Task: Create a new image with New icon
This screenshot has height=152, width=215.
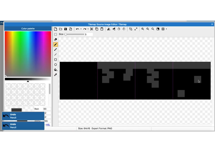Action: [x=56, y=29]
